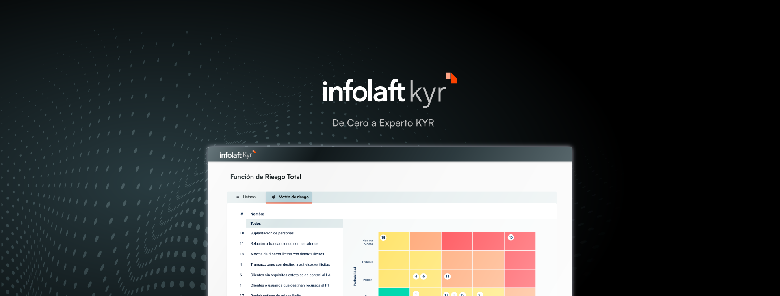The image size is (780, 296).
Task: Click the matrix icon beside Matriz de riesgo
Action: tap(273, 197)
